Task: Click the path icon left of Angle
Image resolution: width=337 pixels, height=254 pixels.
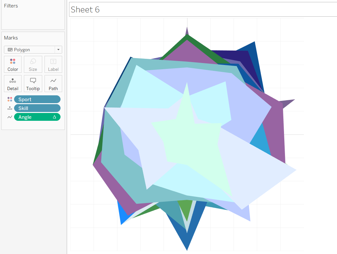Action: [10, 117]
